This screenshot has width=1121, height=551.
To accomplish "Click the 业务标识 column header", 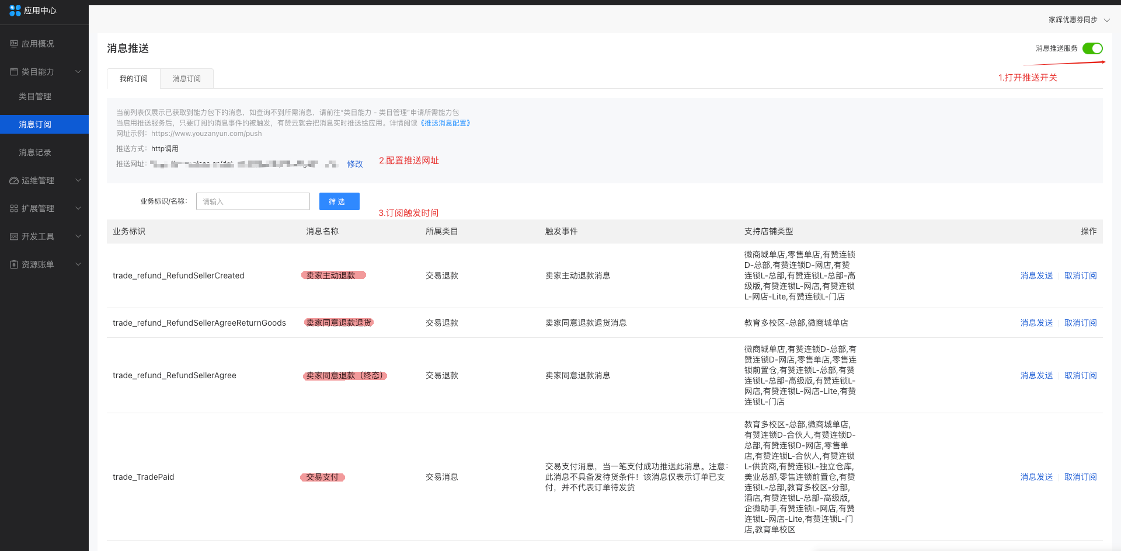I will (x=129, y=231).
